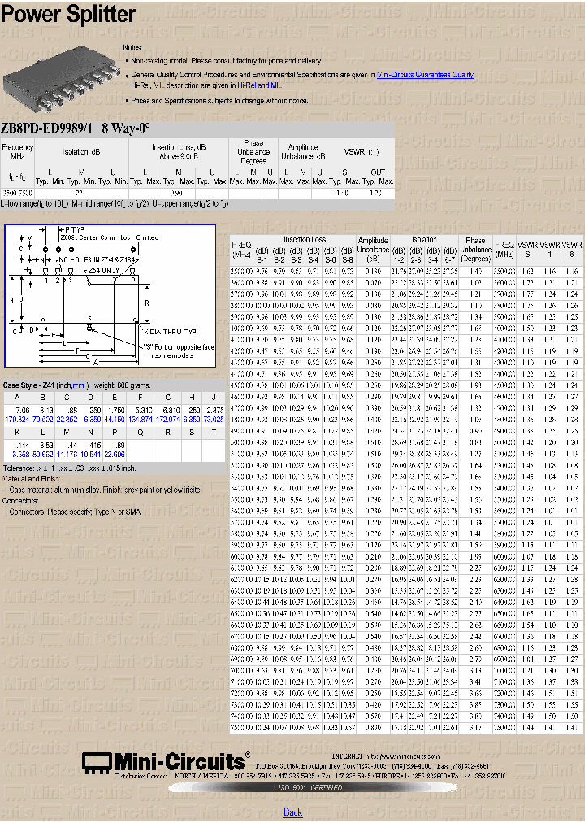Select dimension L value 3.53
This screenshot has width=585, height=823.
(46, 445)
